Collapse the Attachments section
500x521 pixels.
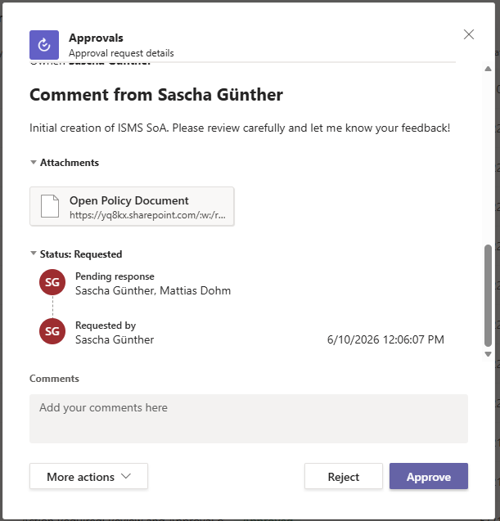click(34, 162)
